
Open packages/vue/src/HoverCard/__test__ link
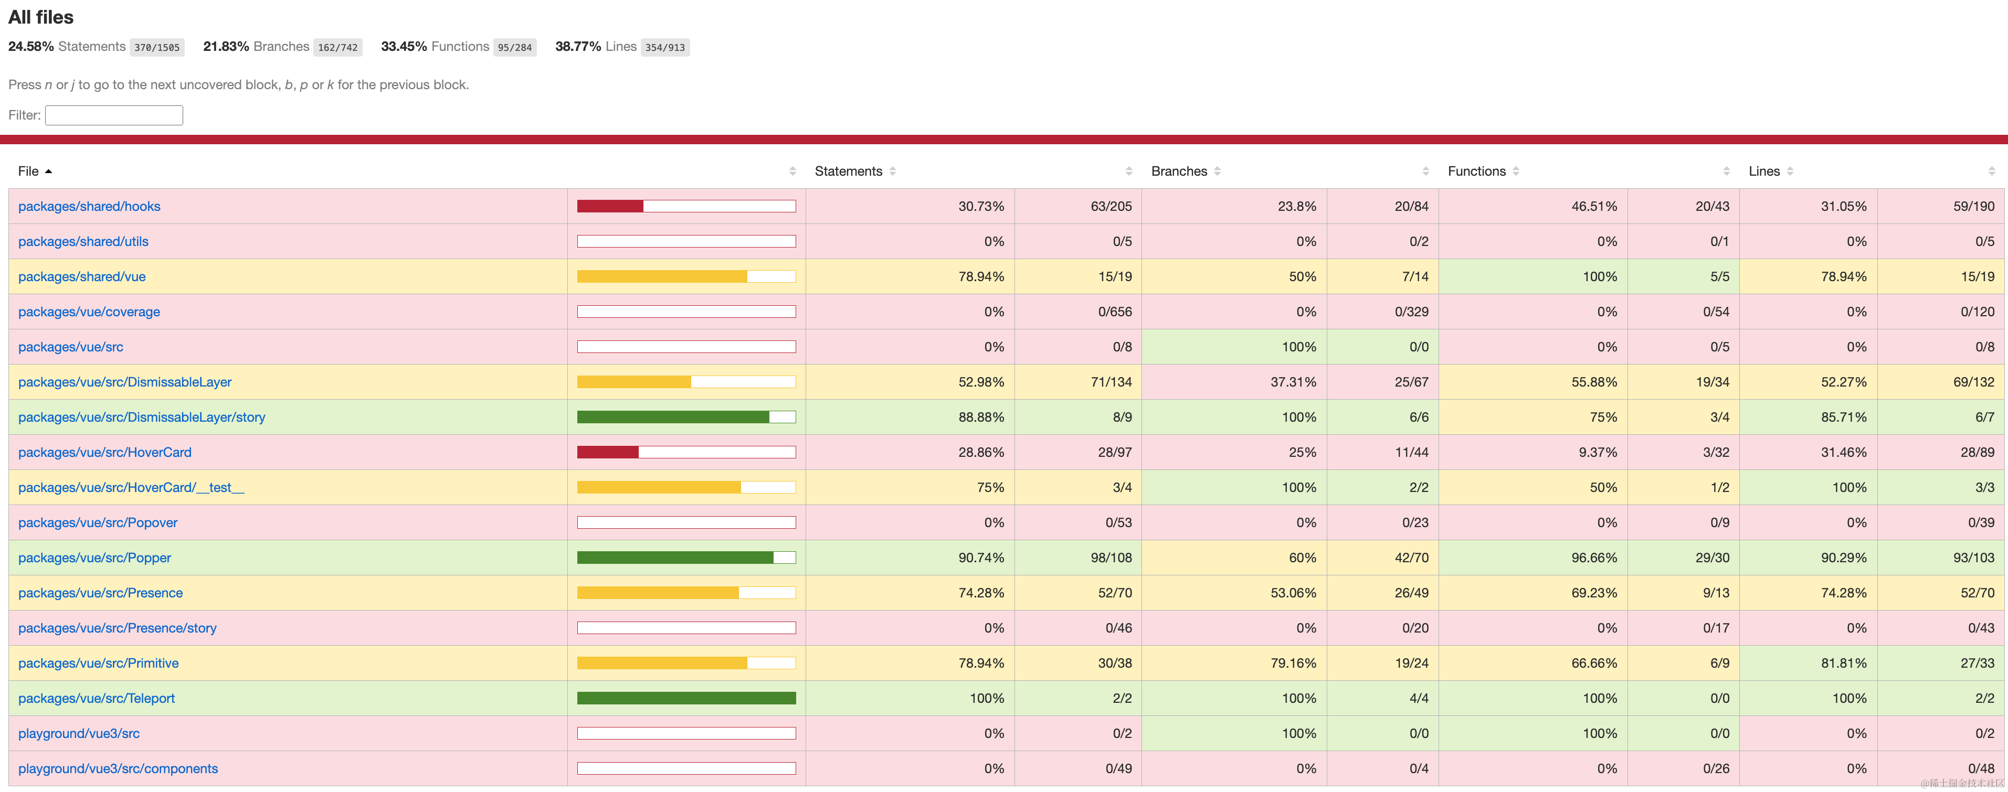click(x=131, y=487)
